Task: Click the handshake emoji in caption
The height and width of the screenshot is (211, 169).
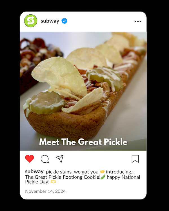Action: click(102, 172)
